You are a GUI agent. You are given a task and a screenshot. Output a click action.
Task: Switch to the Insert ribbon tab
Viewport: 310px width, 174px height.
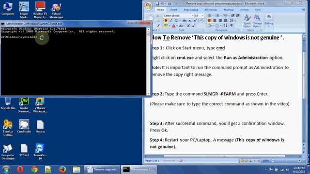(173, 10)
